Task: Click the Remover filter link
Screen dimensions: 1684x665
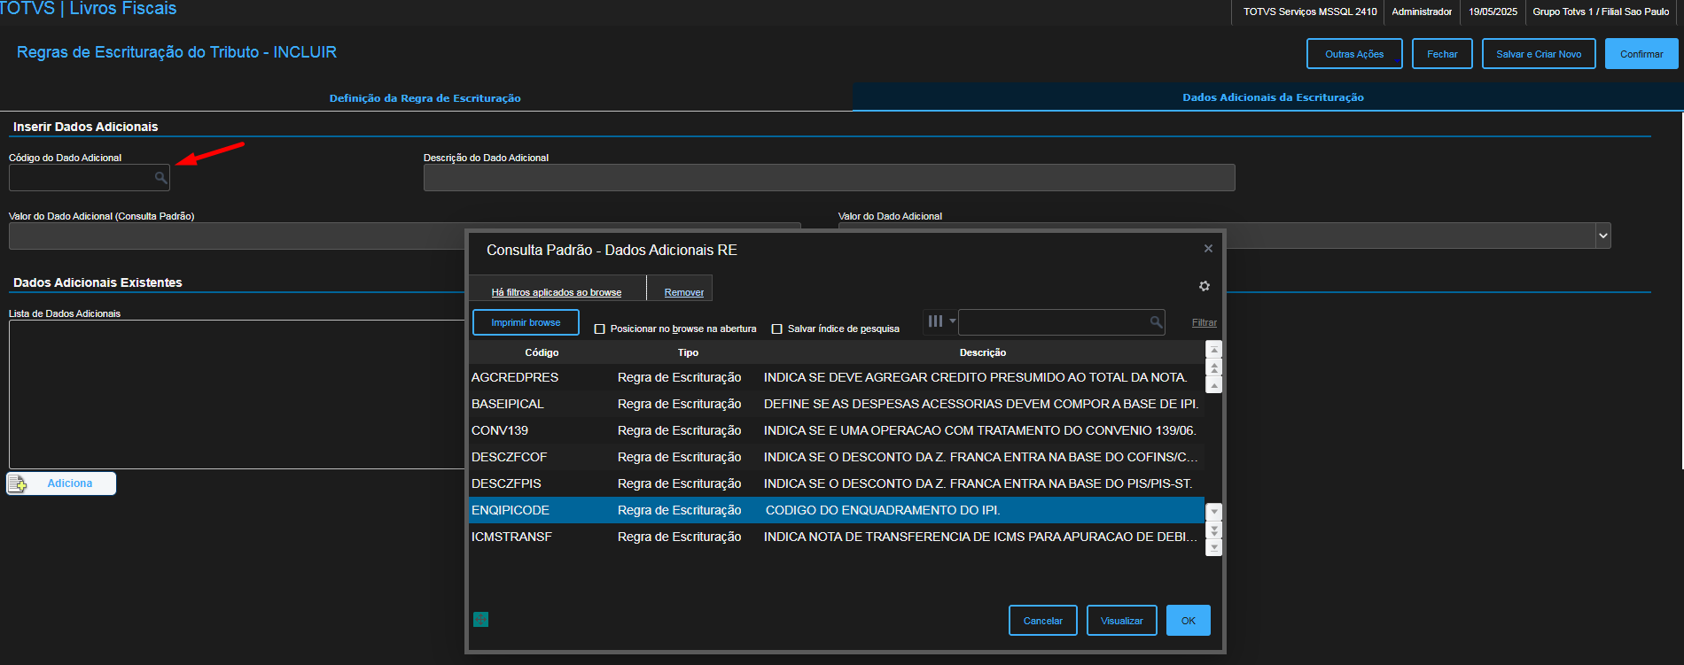Action: pyautogui.click(x=683, y=292)
